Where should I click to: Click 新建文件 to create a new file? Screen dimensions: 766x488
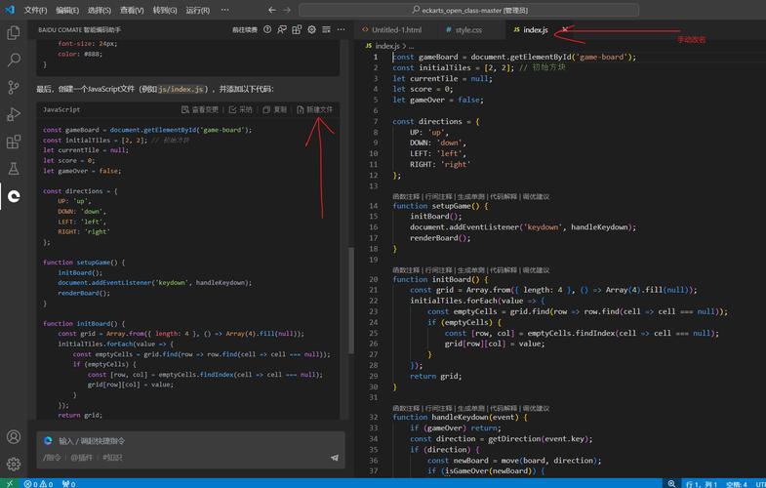click(x=314, y=109)
